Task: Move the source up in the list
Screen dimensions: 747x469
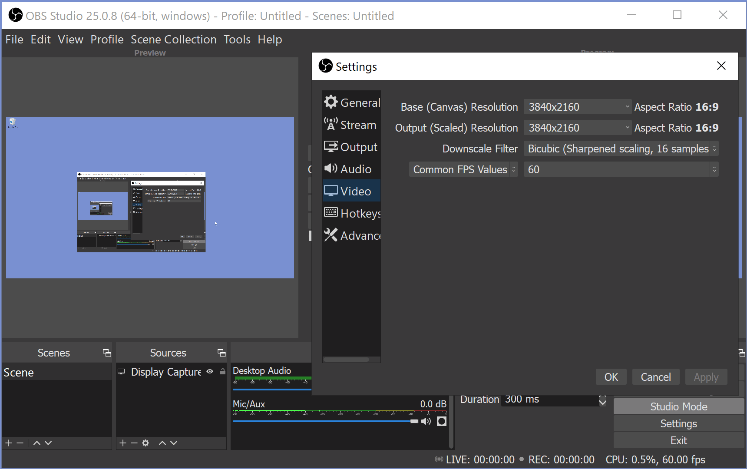Action: (x=162, y=443)
